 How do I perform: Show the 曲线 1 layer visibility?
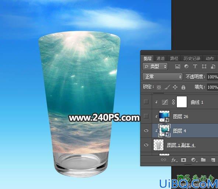pyautogui.click(x=146, y=102)
